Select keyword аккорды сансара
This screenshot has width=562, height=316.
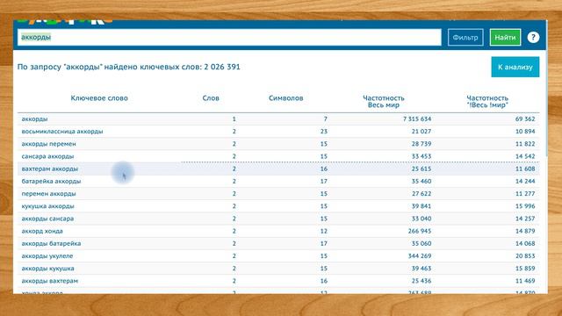(47, 219)
